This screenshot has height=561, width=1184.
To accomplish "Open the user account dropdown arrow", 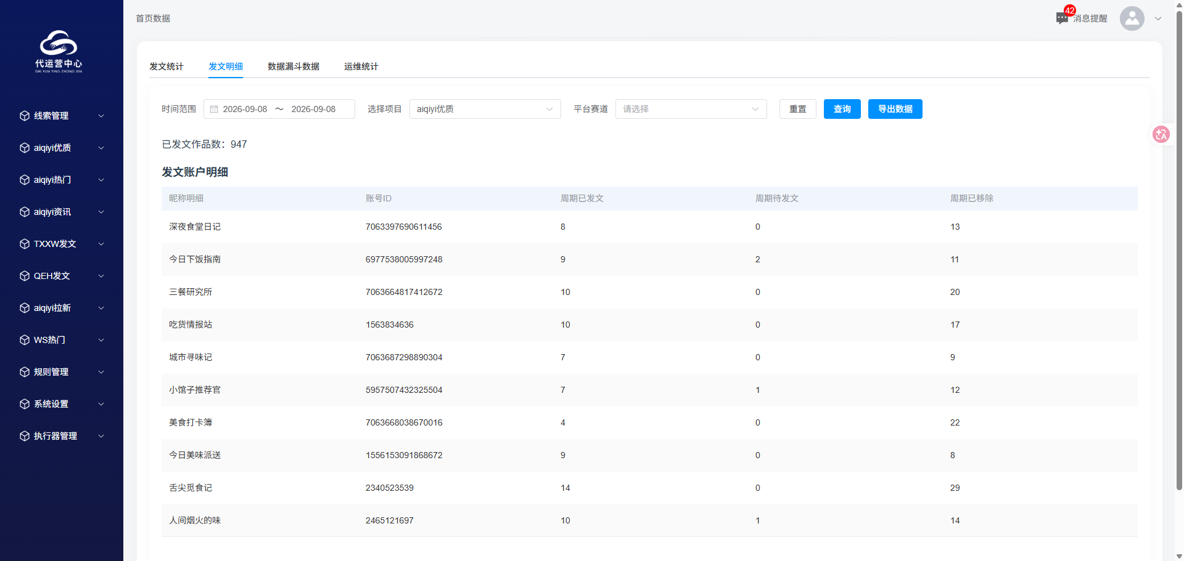I will [x=1158, y=18].
